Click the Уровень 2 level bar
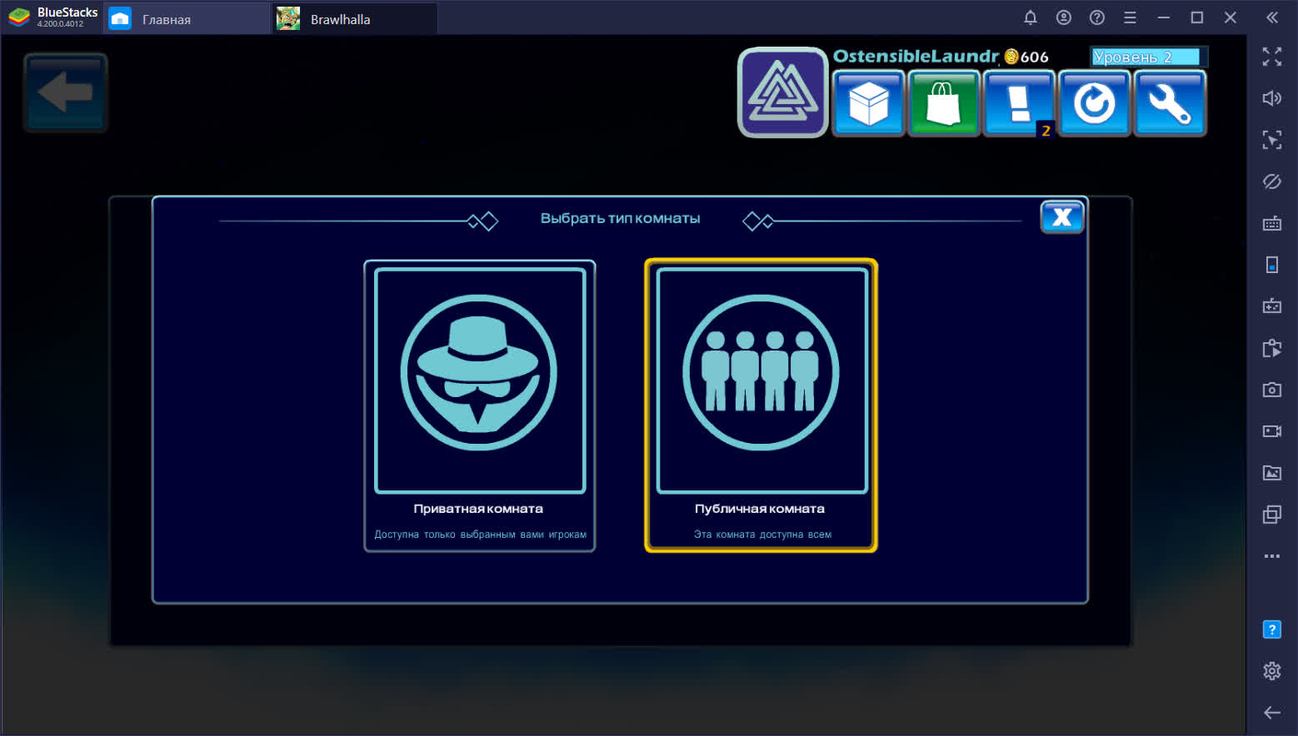Image resolution: width=1298 pixels, height=736 pixels. 1149,57
